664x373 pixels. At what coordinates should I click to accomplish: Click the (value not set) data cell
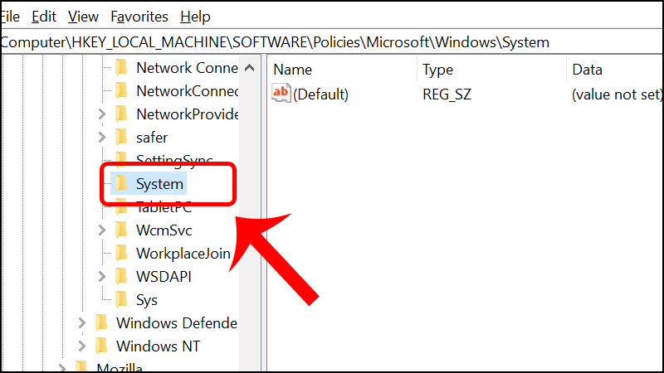(617, 94)
